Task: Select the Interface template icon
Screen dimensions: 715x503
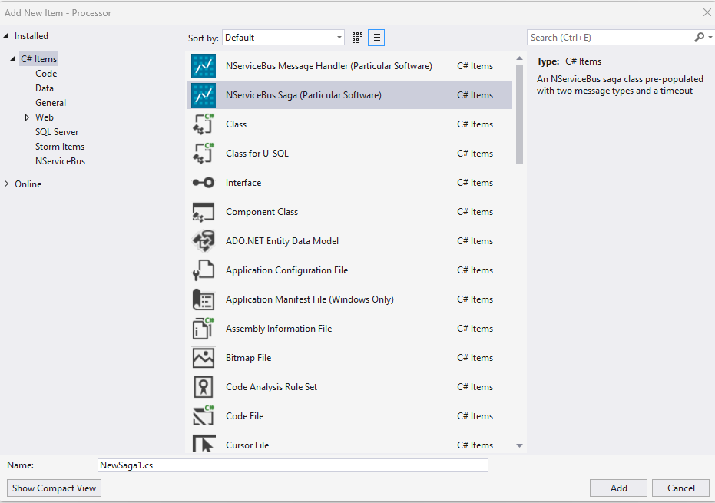Action: pyautogui.click(x=204, y=183)
